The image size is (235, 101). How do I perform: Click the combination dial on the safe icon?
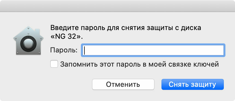click(x=28, y=43)
